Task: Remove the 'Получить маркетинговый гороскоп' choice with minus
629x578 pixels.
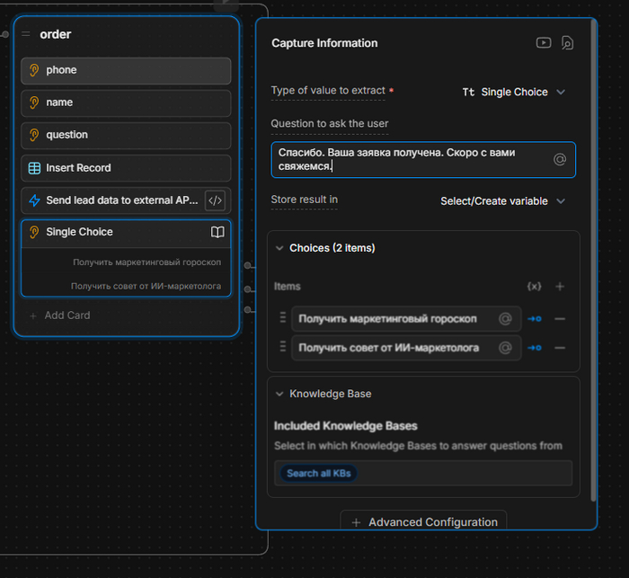Action: click(x=560, y=319)
